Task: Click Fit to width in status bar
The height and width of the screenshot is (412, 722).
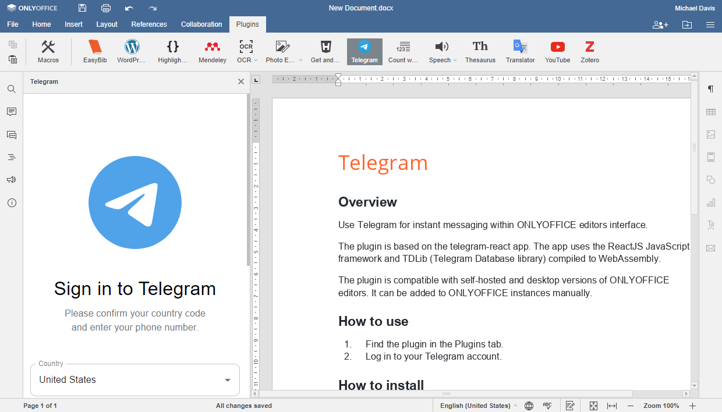Action: 612,406
